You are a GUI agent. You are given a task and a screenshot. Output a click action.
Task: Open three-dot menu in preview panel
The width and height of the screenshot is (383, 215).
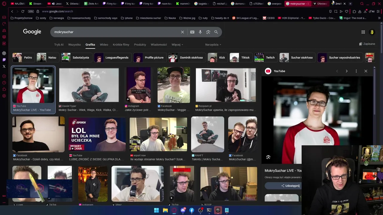[356, 71]
